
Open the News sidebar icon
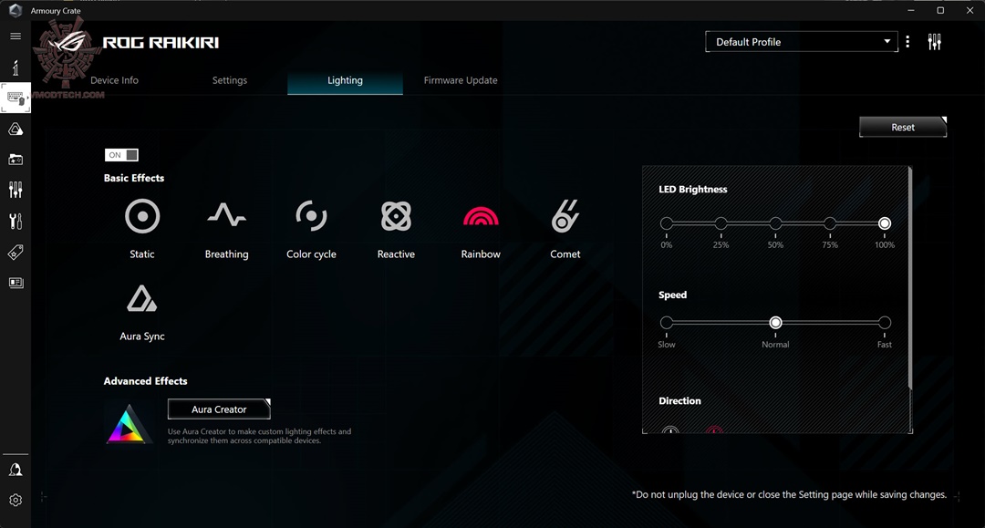(x=16, y=283)
